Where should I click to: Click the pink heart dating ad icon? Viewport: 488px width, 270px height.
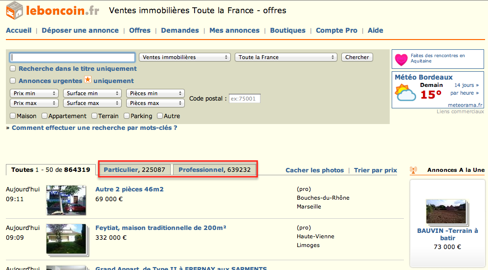(x=401, y=60)
